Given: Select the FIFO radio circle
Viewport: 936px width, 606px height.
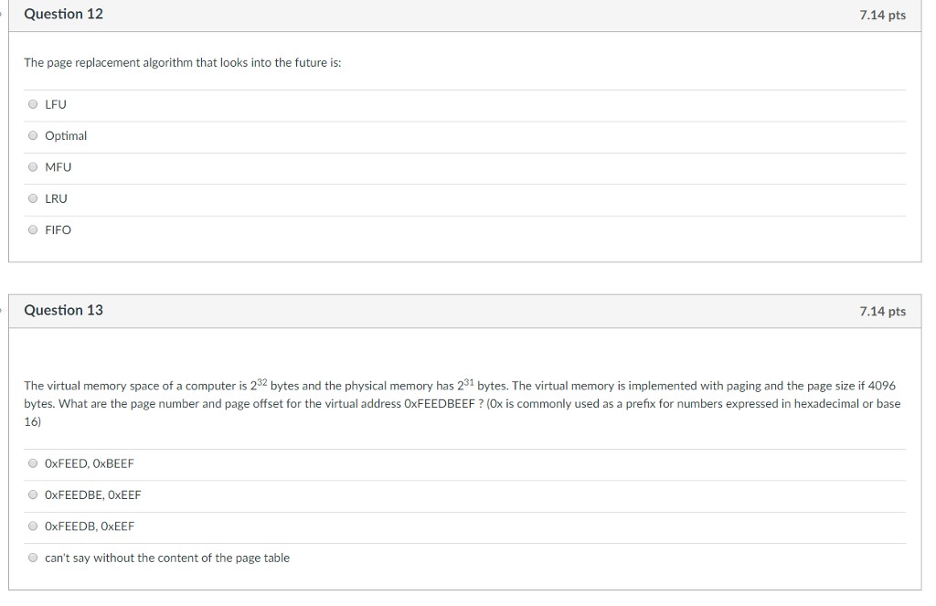Looking at the screenshot, I should pos(33,229).
